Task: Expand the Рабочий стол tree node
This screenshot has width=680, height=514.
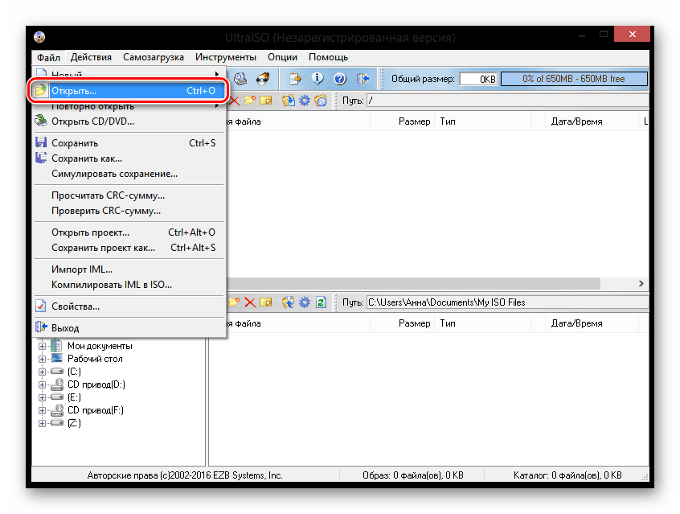Action: point(42,359)
